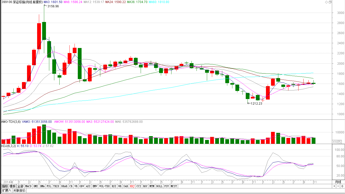This screenshot has width=345, height=194.
Task: Switch indicator to MCST
Action: pyautogui.click(x=174, y=186)
